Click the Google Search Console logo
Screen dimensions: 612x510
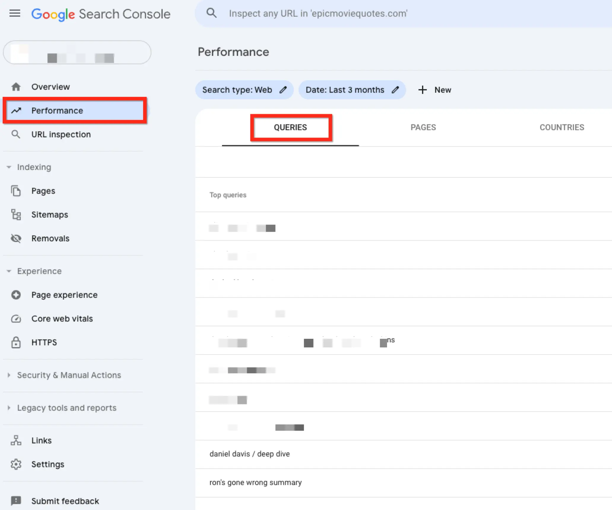101,14
